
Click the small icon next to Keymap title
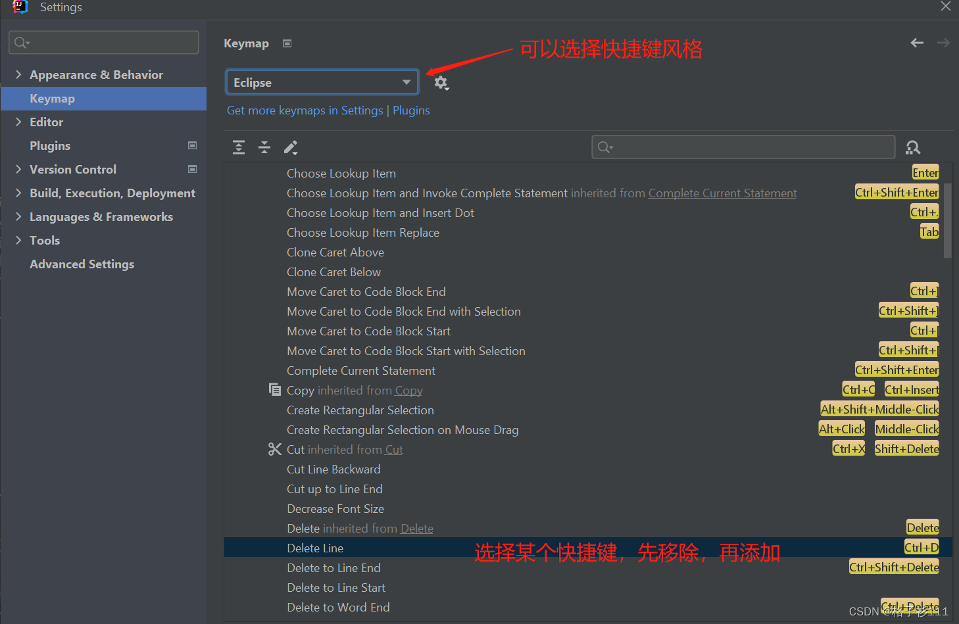coord(287,43)
